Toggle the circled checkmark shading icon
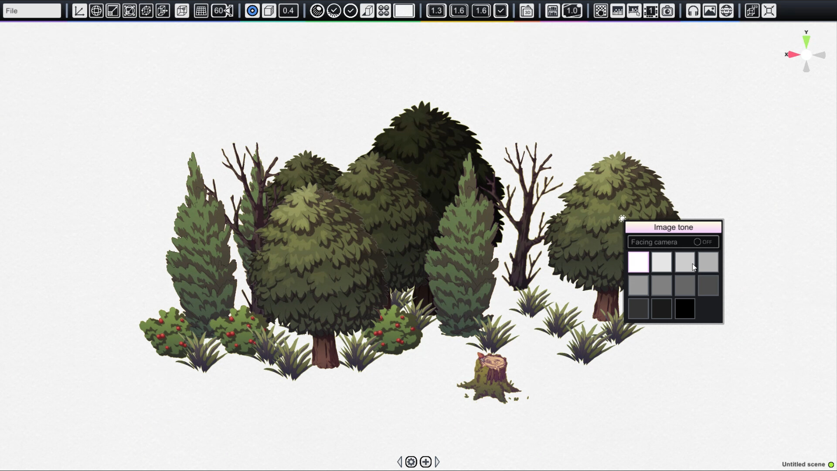 click(x=351, y=11)
